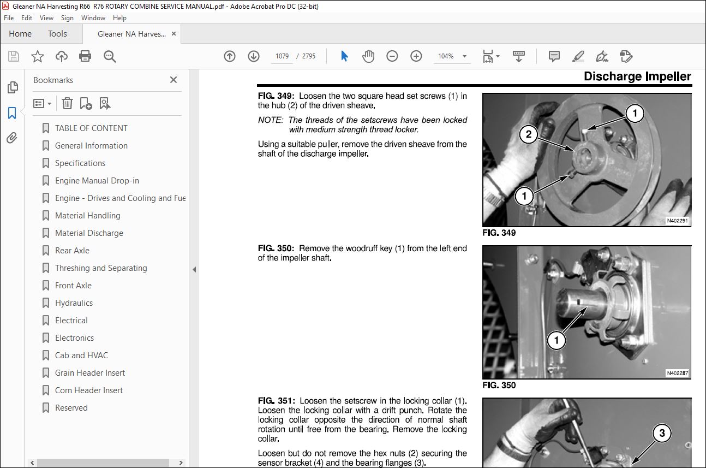This screenshot has width=706, height=468.
Task: Open the Page Thumbnails panel icon
Action: [x=12, y=87]
